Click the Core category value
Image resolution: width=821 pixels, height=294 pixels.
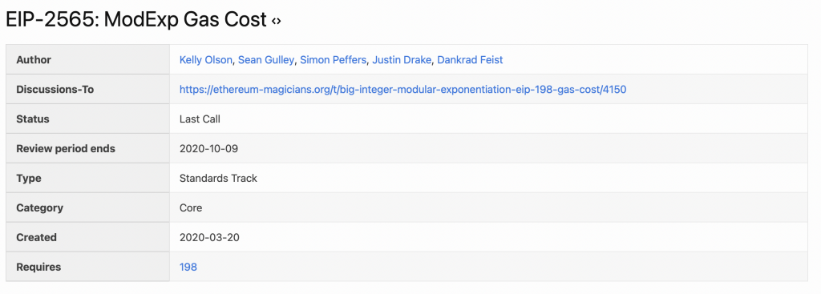coord(191,207)
